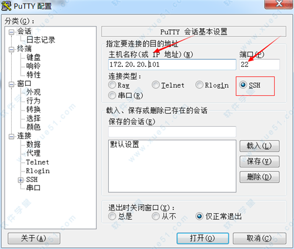Choose Rlogin connection type radio
This screenshot has height=249, width=294.
(x=199, y=85)
